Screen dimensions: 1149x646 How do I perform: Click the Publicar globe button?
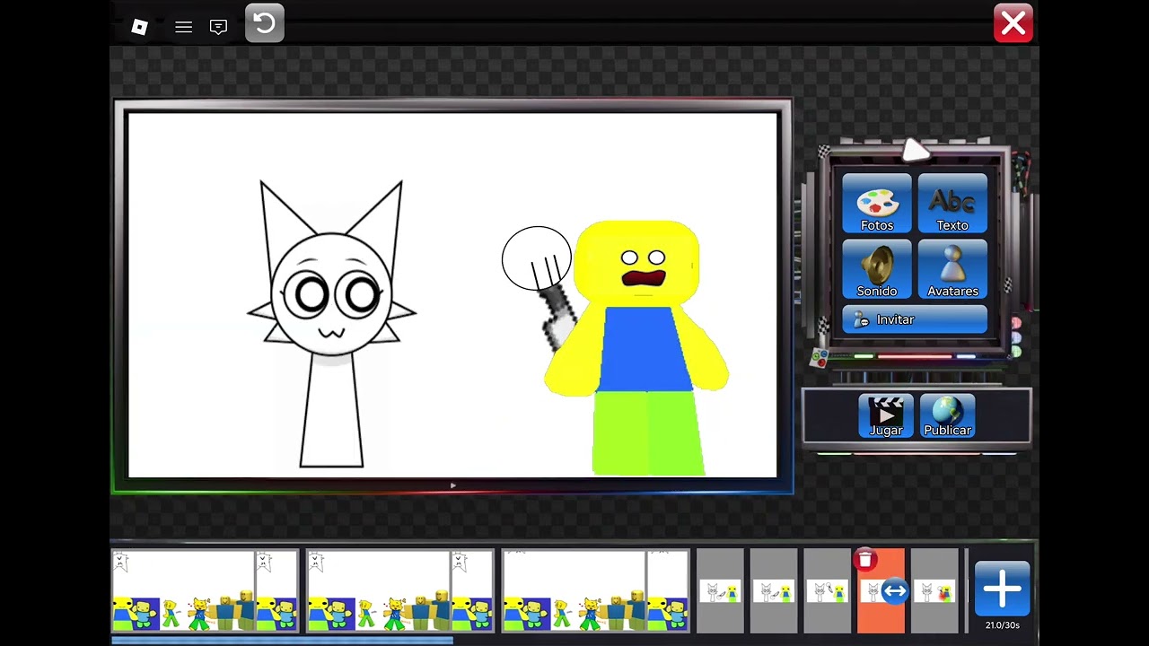click(947, 415)
